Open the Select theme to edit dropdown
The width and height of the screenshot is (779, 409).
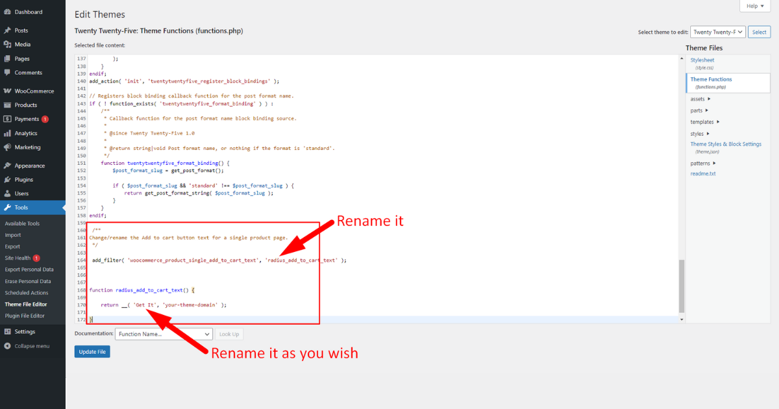click(717, 32)
